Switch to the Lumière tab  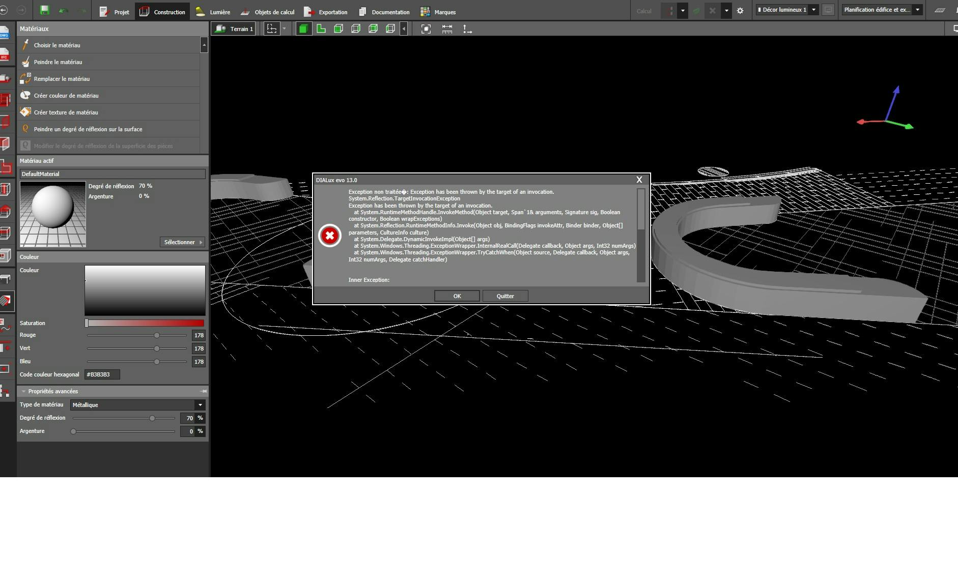(213, 12)
